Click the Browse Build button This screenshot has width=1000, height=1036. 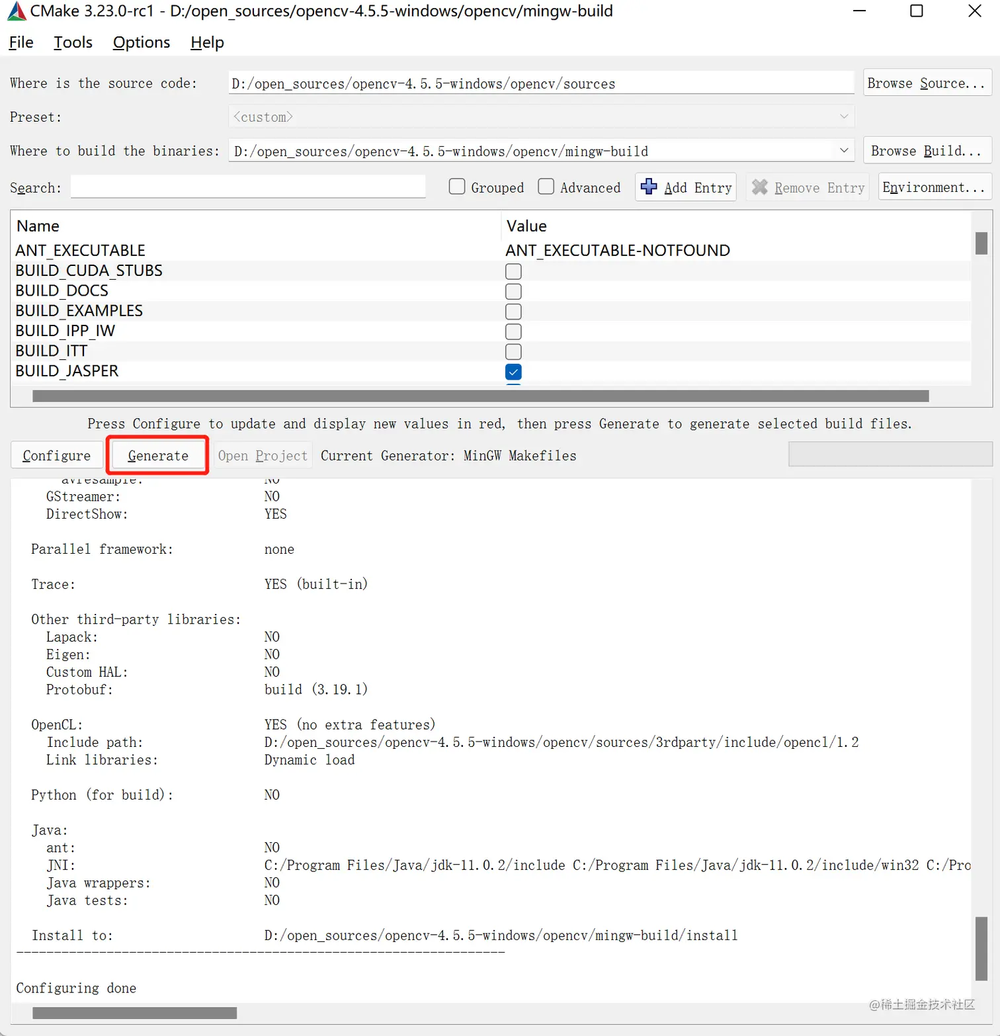click(x=927, y=150)
